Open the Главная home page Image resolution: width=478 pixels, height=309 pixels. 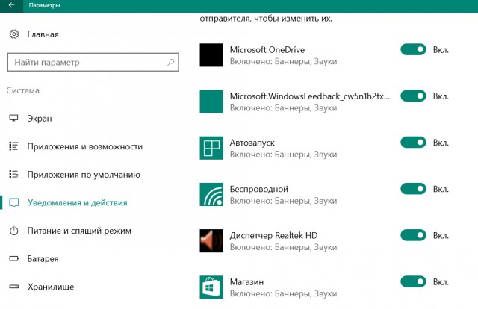pos(43,34)
